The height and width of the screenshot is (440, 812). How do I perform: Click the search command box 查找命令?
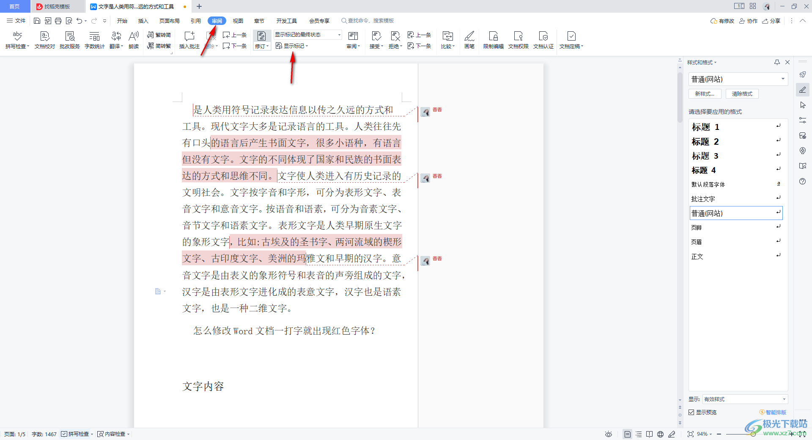[368, 21]
